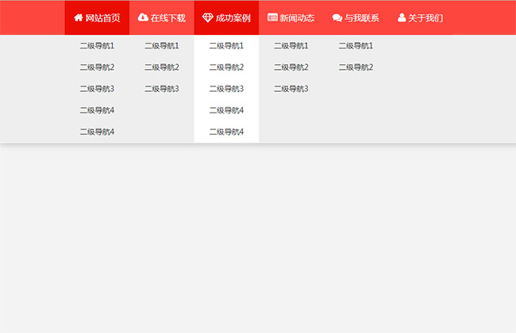The height and width of the screenshot is (333, 516).
Task: Click the chat bubbles icon beside 与我联系
Action: [x=337, y=17]
